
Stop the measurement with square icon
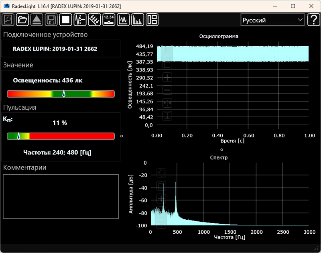click(x=65, y=19)
